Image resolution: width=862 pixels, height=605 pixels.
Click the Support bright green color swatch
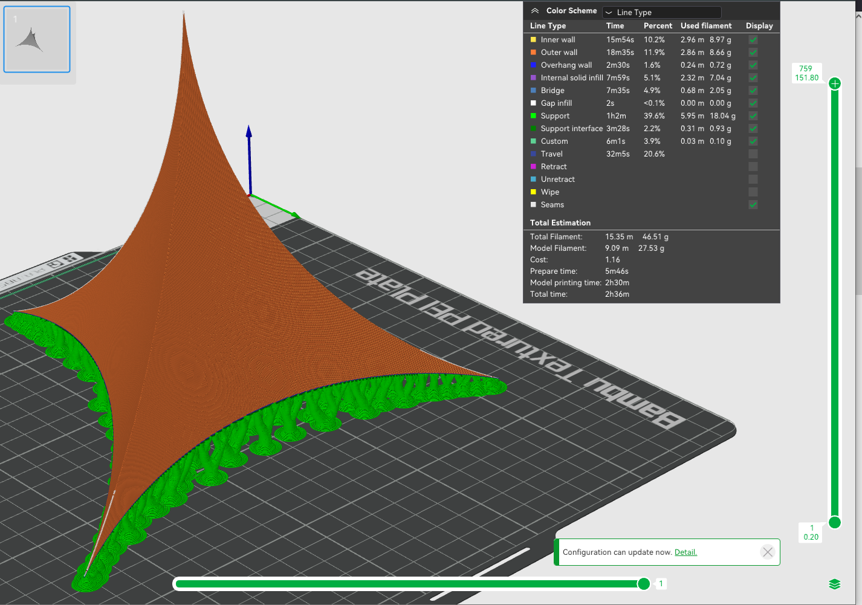533,116
